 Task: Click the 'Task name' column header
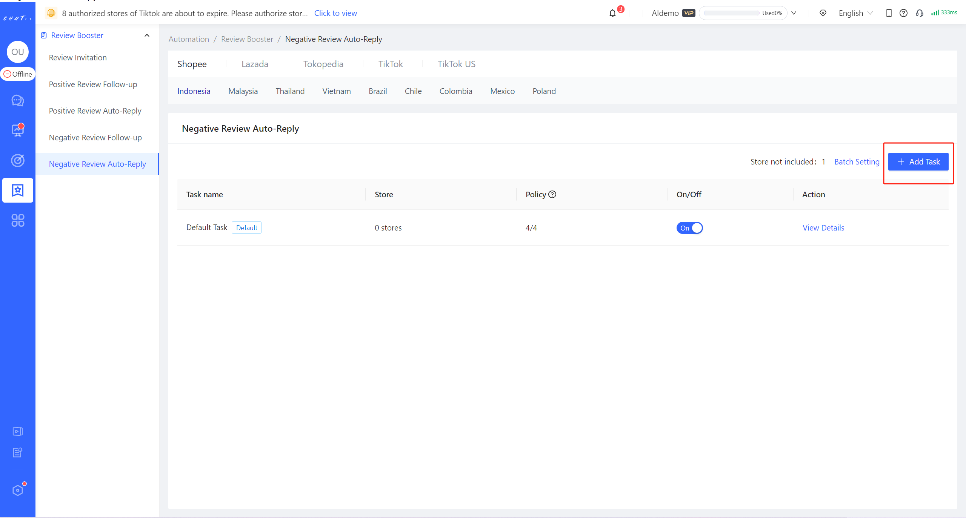coord(205,195)
